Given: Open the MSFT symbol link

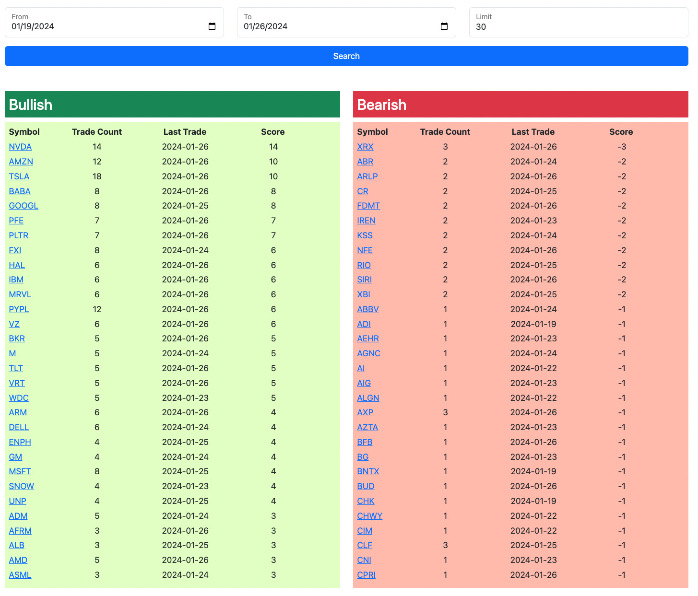Looking at the screenshot, I should pos(20,471).
